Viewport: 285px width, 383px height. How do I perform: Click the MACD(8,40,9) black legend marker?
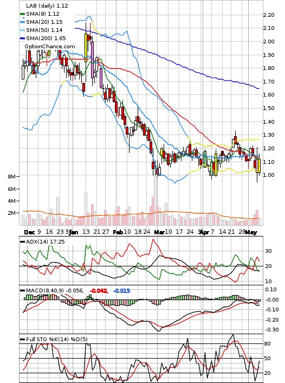pos(22,291)
